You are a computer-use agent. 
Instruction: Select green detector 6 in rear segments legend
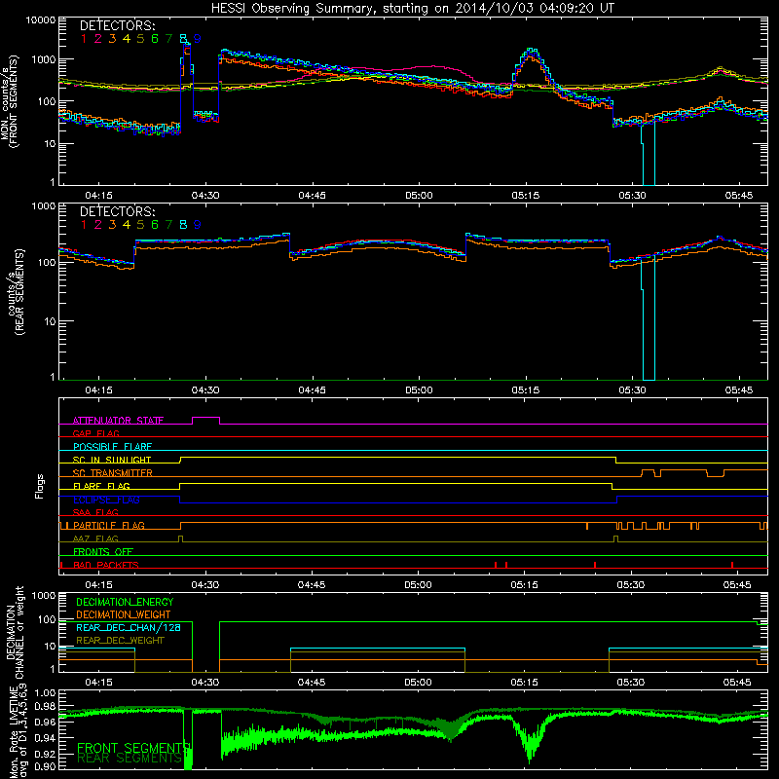click(x=155, y=225)
